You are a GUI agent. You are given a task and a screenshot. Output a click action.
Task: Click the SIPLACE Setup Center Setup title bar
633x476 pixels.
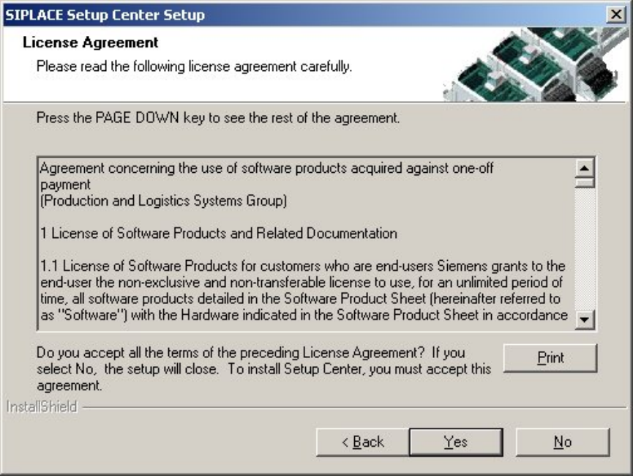tap(293, 15)
